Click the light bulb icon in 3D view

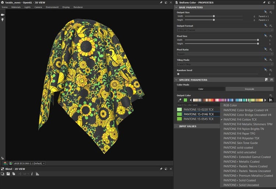click(3, 19)
